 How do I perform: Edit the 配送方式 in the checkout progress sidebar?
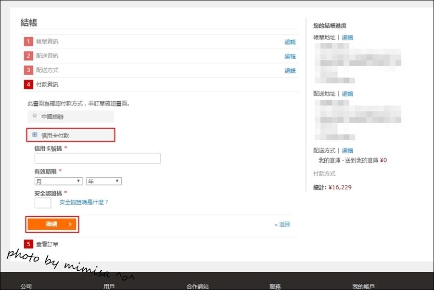347,150
